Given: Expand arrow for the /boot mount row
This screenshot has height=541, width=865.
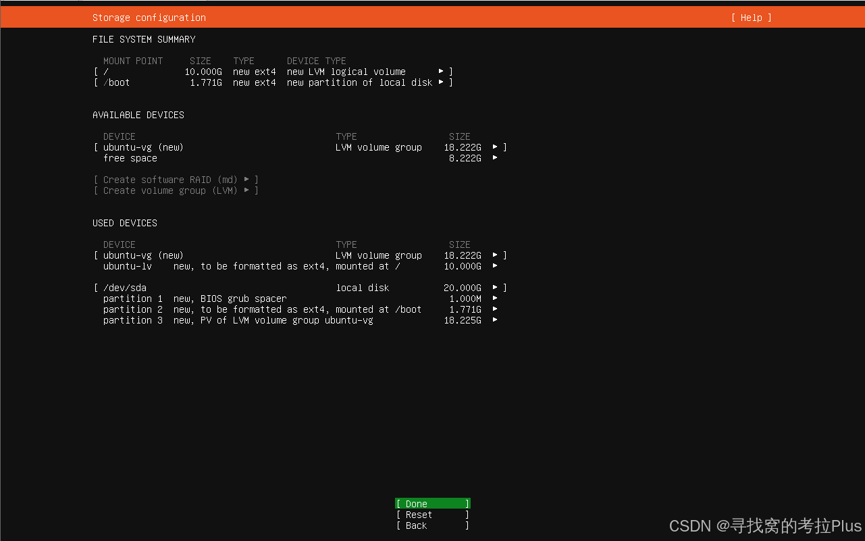Looking at the screenshot, I should 441,82.
